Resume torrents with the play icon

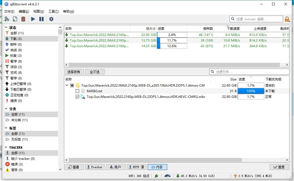pos(33,19)
